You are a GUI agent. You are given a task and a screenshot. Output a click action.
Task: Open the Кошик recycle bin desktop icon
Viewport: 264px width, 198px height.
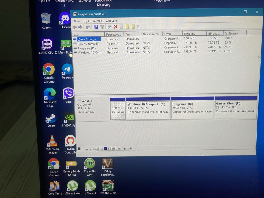coord(46,21)
